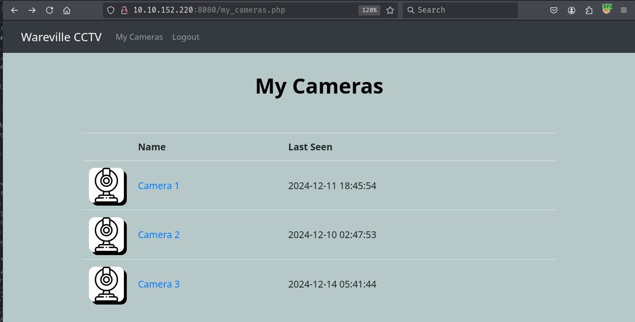
Task: Click the insecure connection padlock icon
Action: 124,10
